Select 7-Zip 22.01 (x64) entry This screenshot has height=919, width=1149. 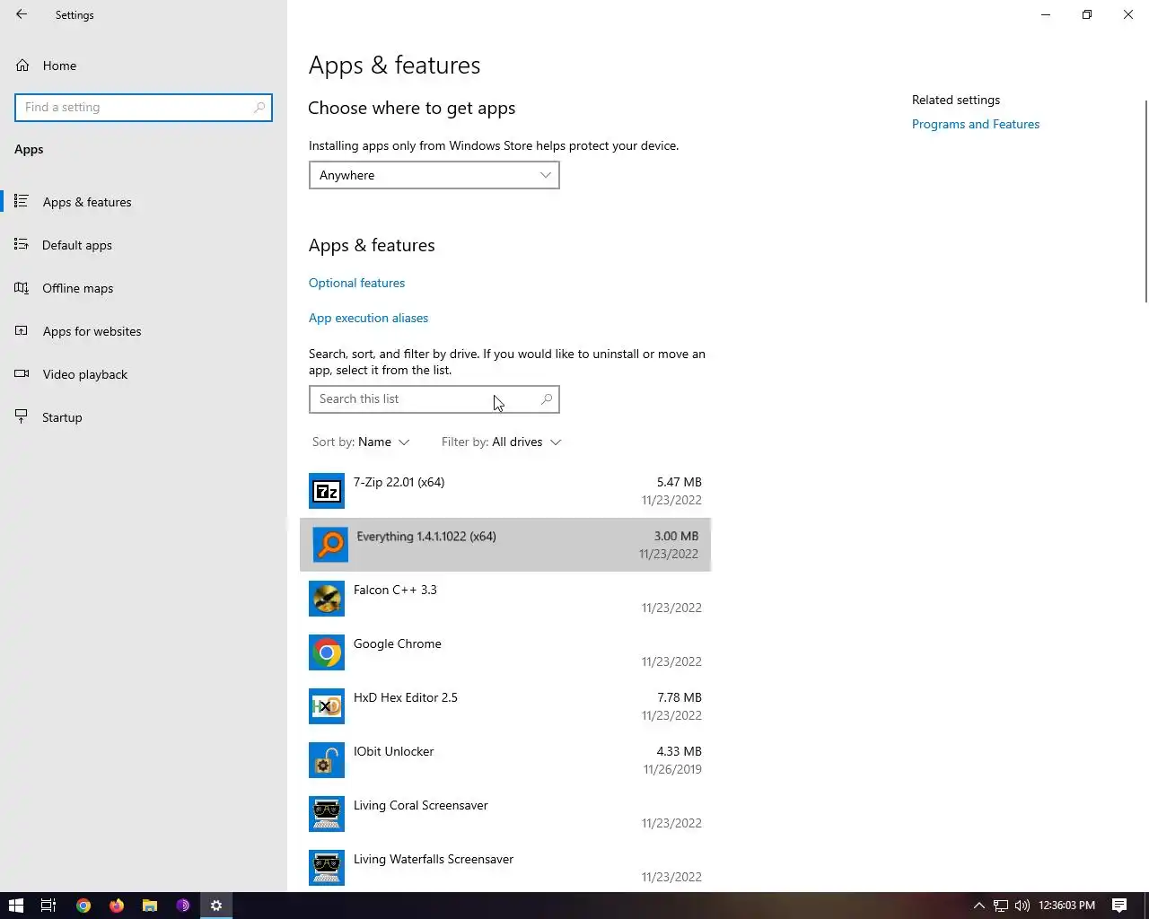[x=505, y=491]
